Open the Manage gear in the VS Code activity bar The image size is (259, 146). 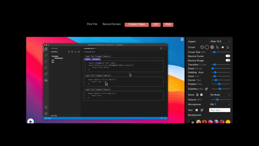coord(46,114)
